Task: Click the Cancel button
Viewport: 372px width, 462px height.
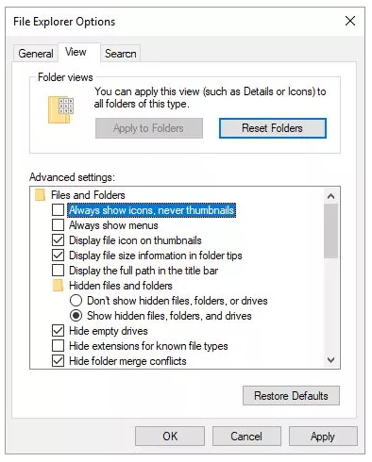Action: click(246, 437)
